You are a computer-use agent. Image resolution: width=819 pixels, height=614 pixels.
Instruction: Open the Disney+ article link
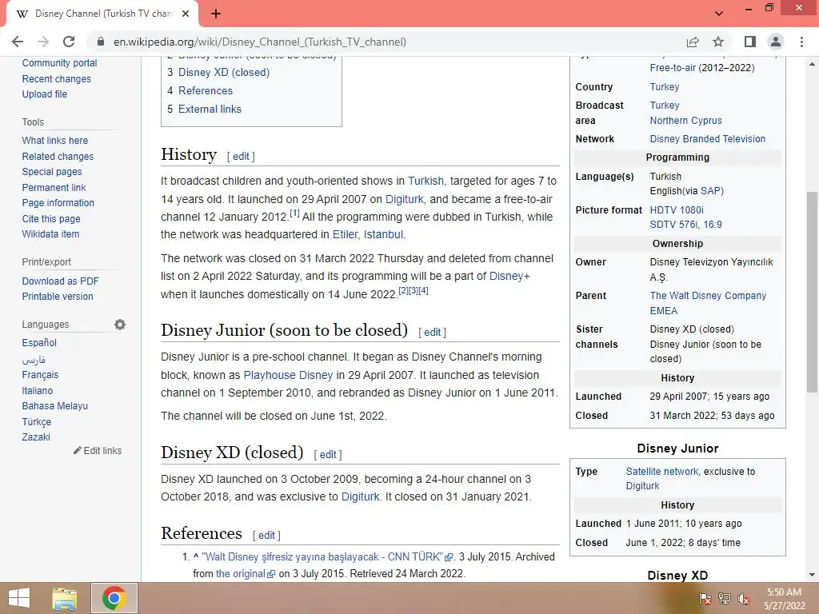click(509, 276)
